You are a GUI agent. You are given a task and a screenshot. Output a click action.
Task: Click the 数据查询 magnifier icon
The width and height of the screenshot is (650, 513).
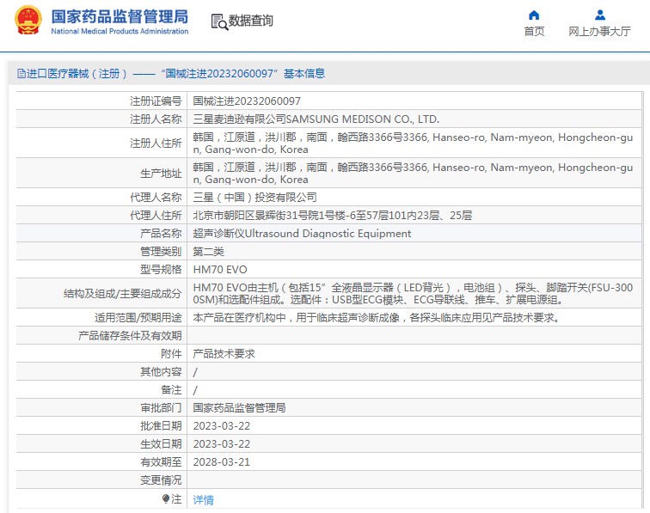coord(218,21)
